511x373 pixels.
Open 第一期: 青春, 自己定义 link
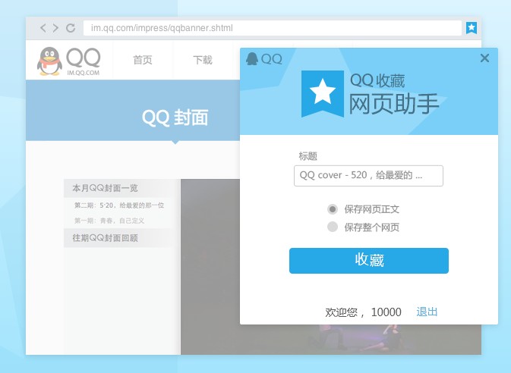click(x=109, y=221)
